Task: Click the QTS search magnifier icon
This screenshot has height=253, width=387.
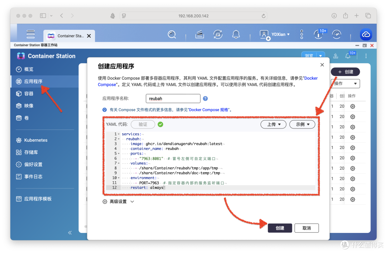Action: pos(172,34)
